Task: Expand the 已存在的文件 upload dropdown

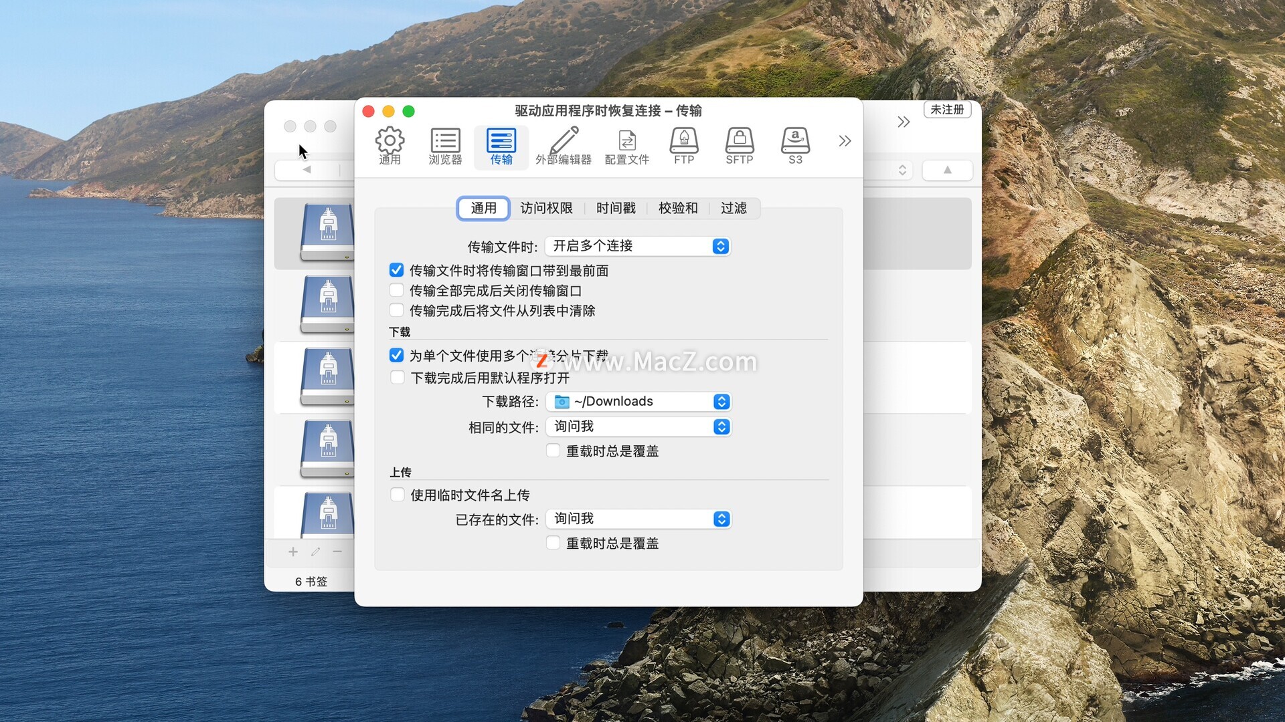Action: [638, 519]
